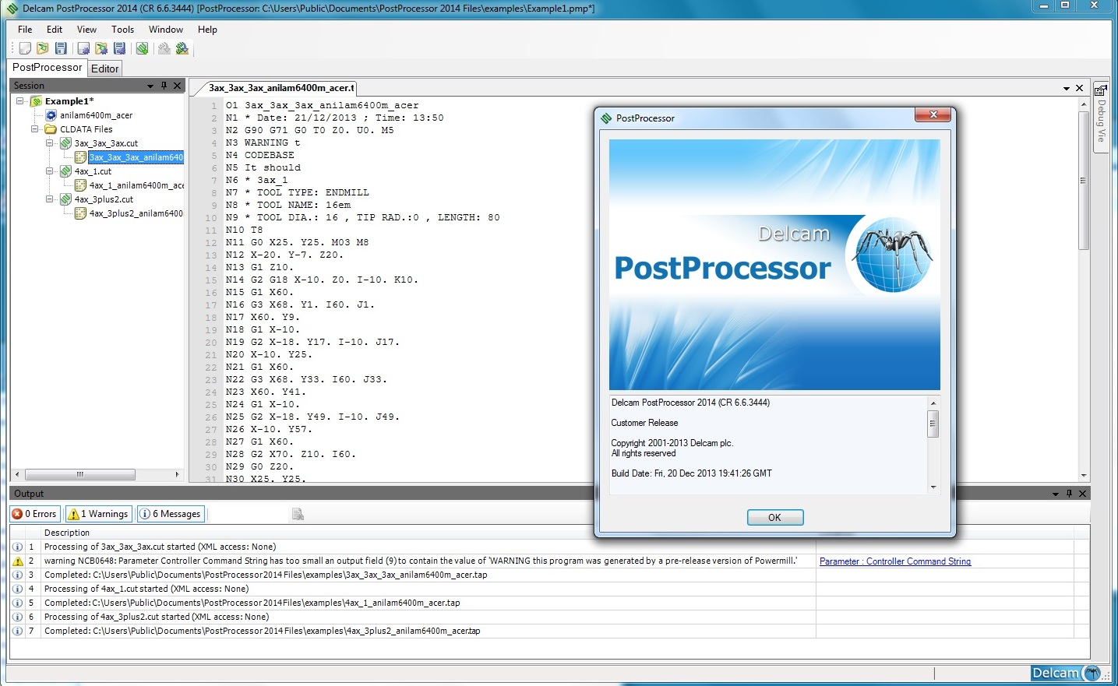Image resolution: width=1118 pixels, height=686 pixels.
Task: Open the Edit menu
Action: pos(55,30)
